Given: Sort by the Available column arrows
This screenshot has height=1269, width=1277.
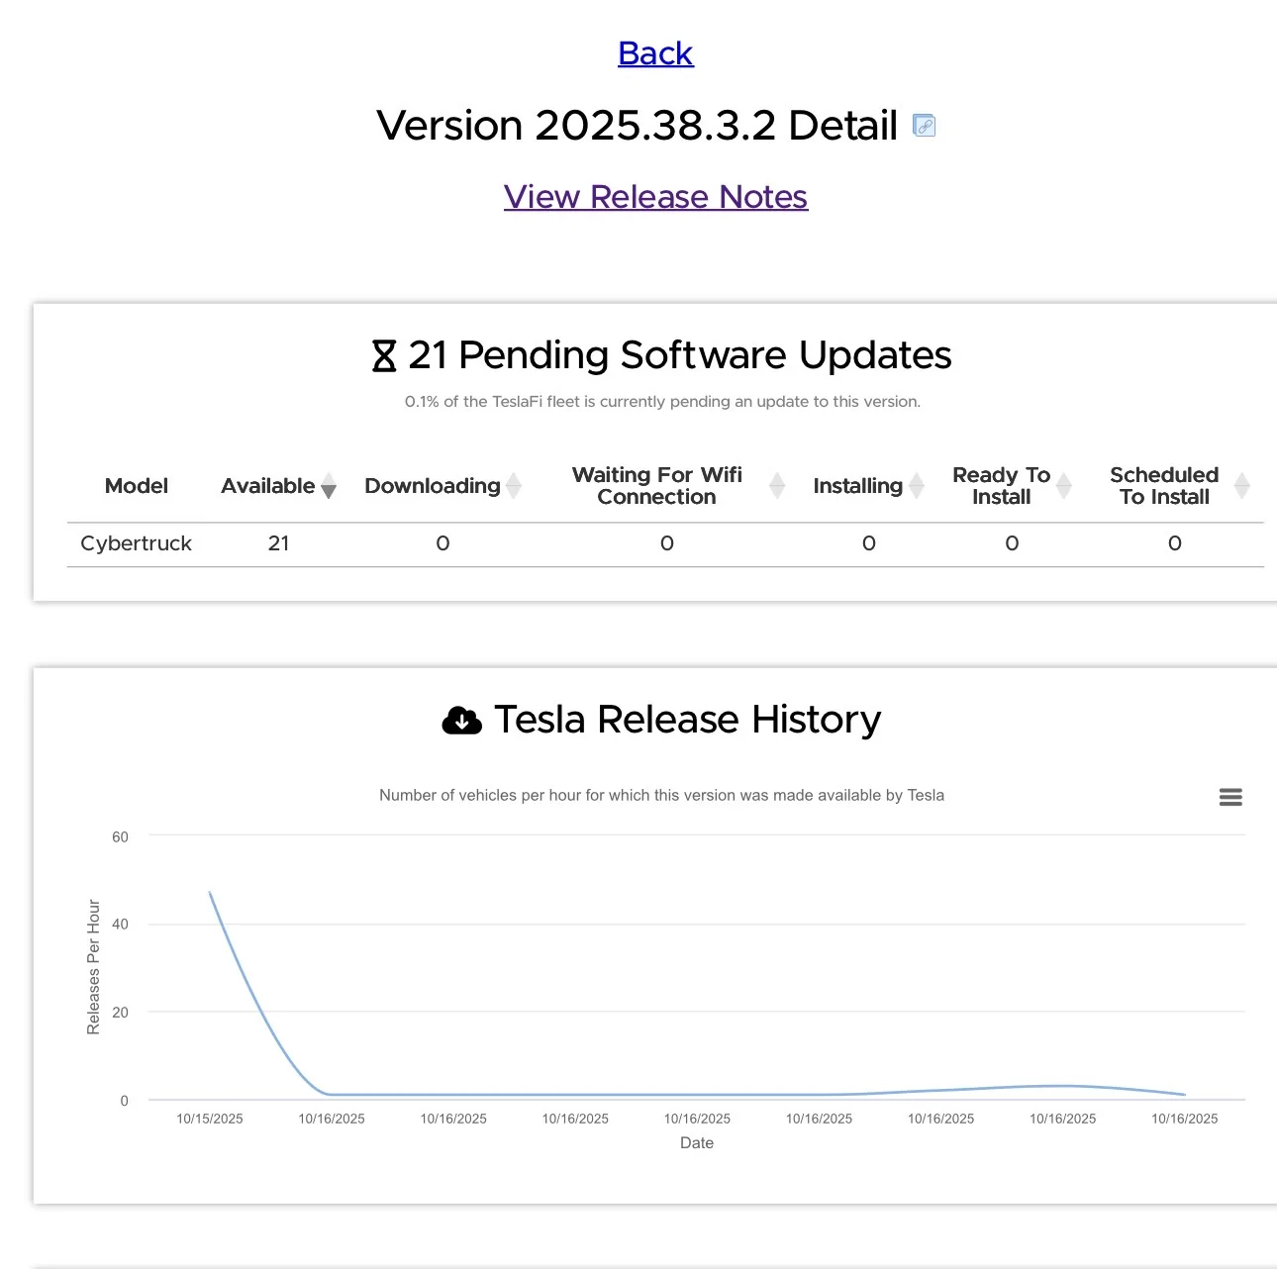Looking at the screenshot, I should 329,486.
